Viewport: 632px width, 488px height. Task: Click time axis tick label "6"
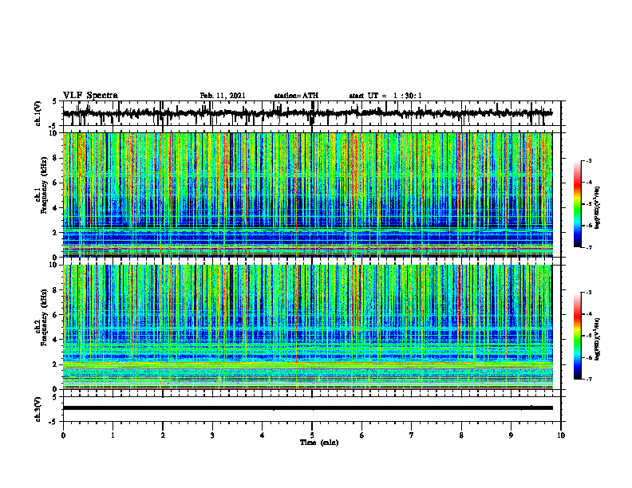(362, 435)
